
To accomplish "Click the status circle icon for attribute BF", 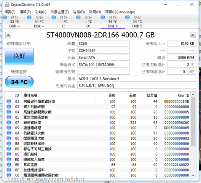I will [x=9, y=170].
